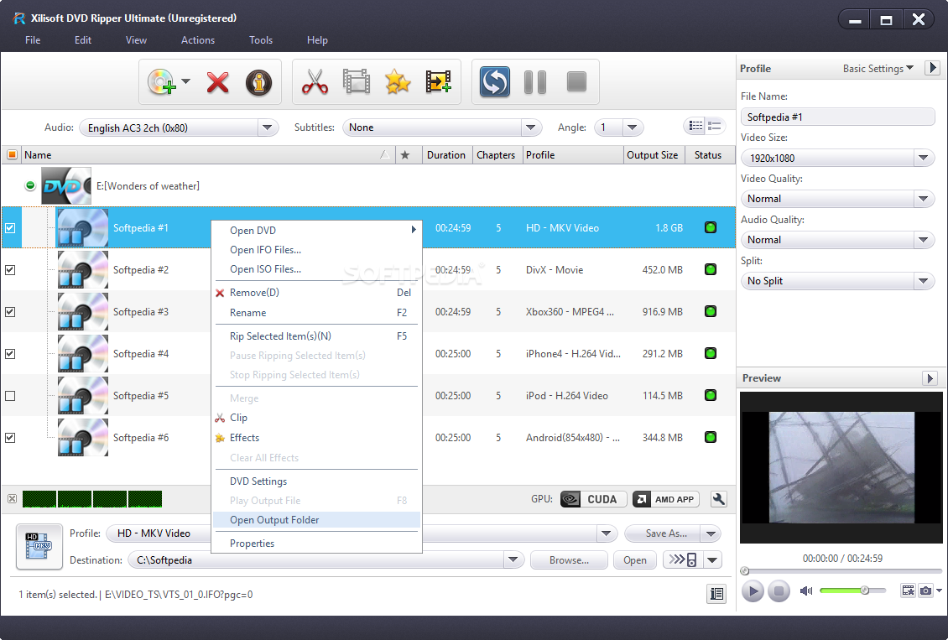Click the preview video thumbnail

click(841, 467)
